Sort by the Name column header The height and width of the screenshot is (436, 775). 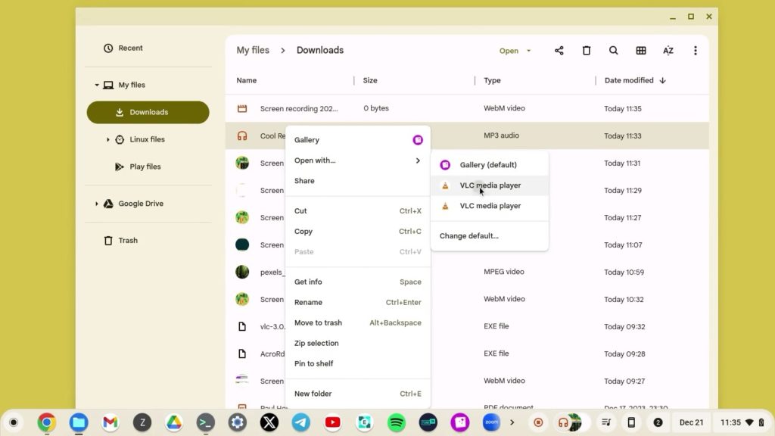click(x=246, y=80)
